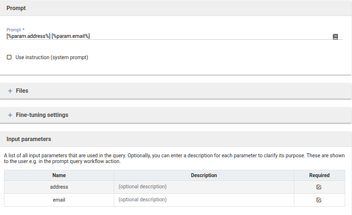Collapse the Input parameters section header
Image resolution: width=352 pixels, height=215 pixels.
click(x=29, y=139)
